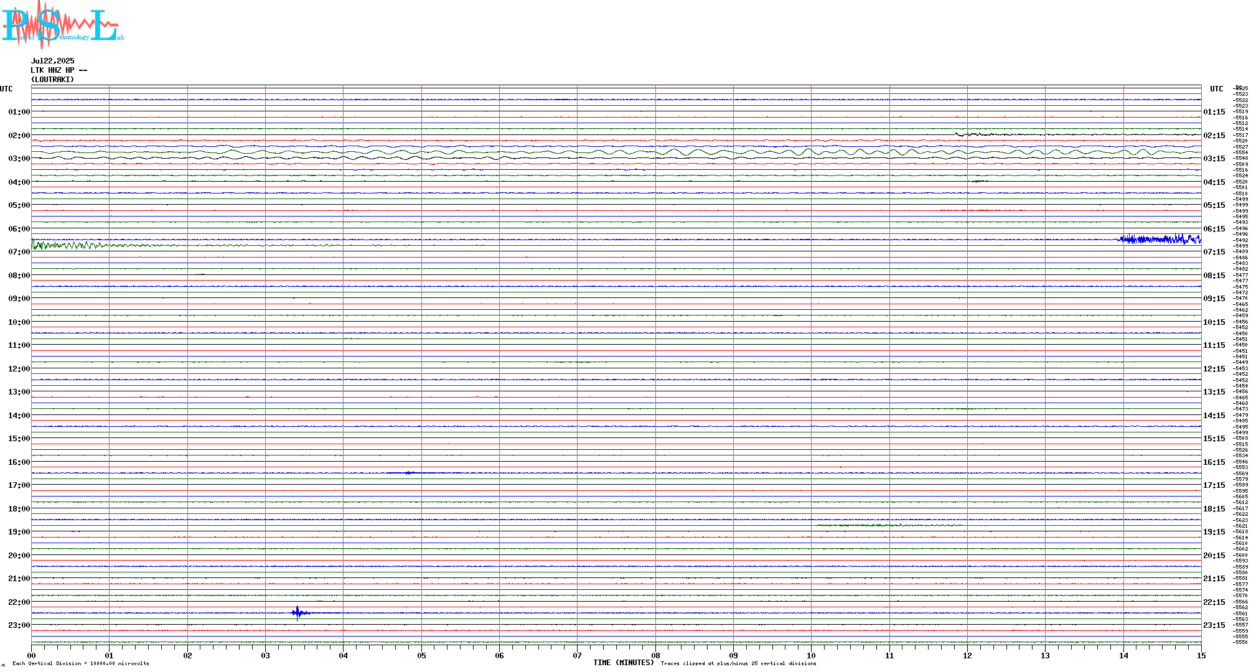This screenshot has height=672, width=1251.
Task: Click the 12:15 label on right axis
Action: tap(1214, 369)
